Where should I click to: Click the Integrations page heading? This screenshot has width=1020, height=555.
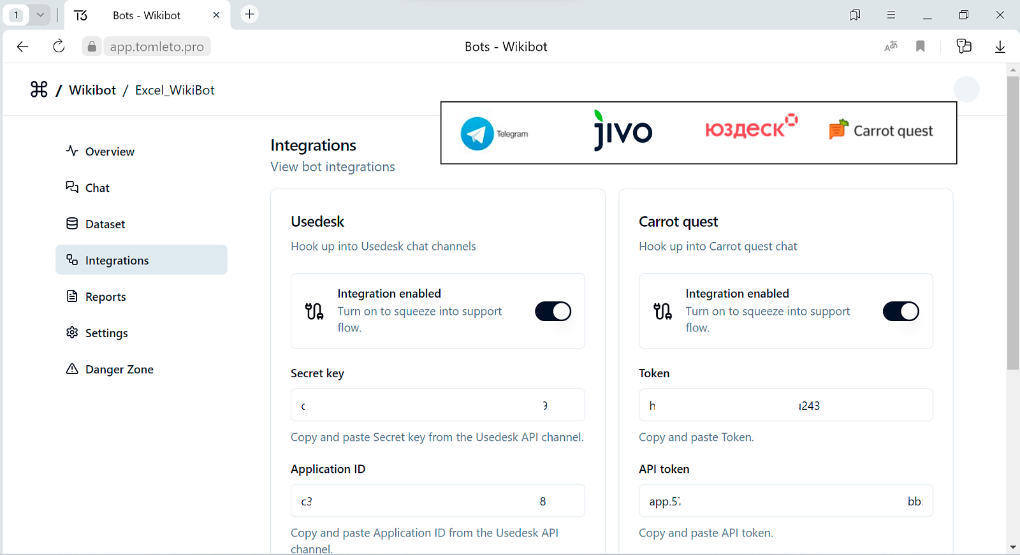313,145
